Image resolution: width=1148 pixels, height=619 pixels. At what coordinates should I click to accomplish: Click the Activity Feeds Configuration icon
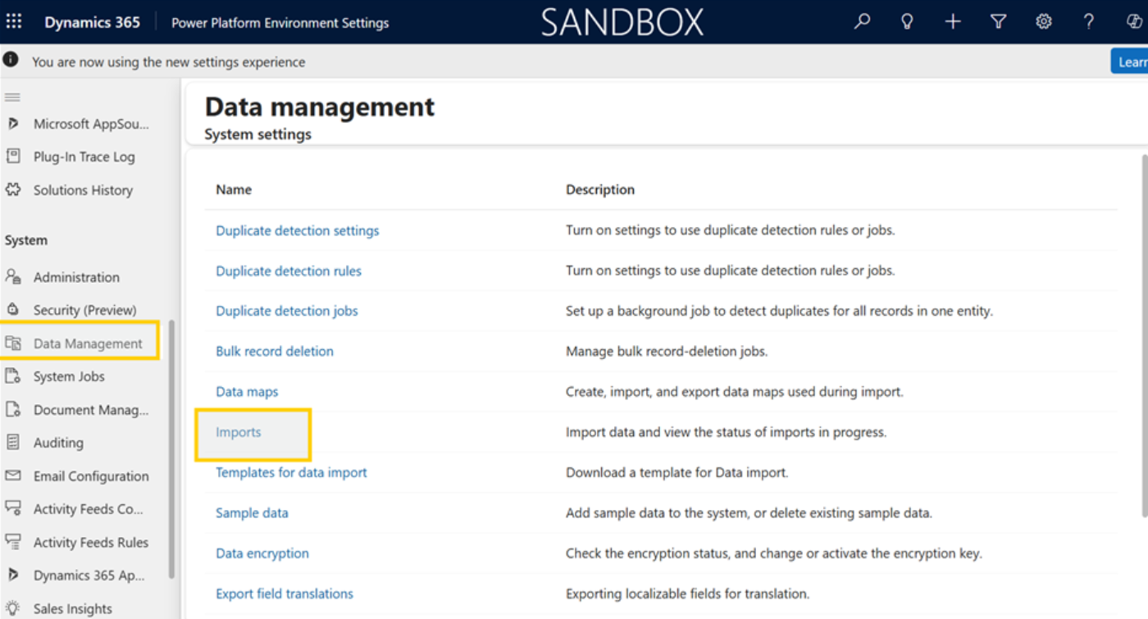pyautogui.click(x=12, y=508)
